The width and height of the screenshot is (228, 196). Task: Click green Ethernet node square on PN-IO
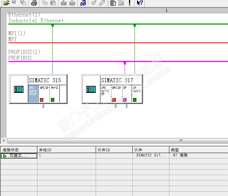coord(53,100)
